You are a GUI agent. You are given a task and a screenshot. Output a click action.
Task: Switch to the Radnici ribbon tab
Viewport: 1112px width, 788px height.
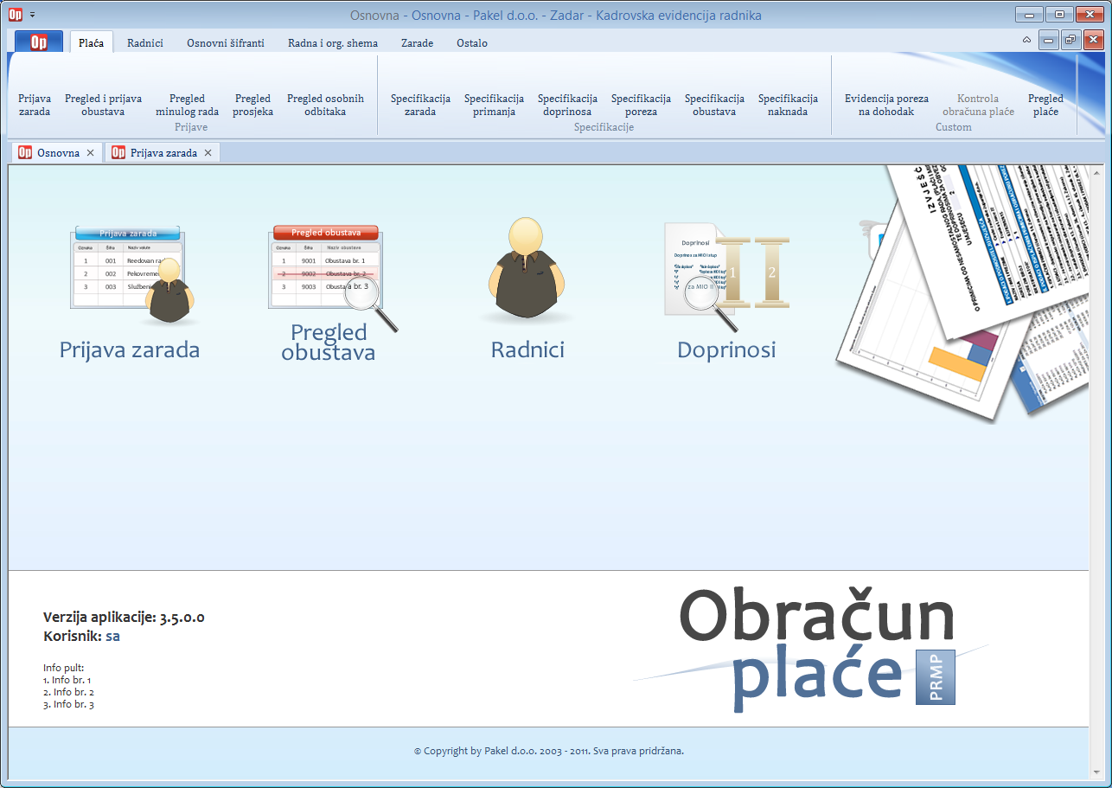pyautogui.click(x=145, y=42)
